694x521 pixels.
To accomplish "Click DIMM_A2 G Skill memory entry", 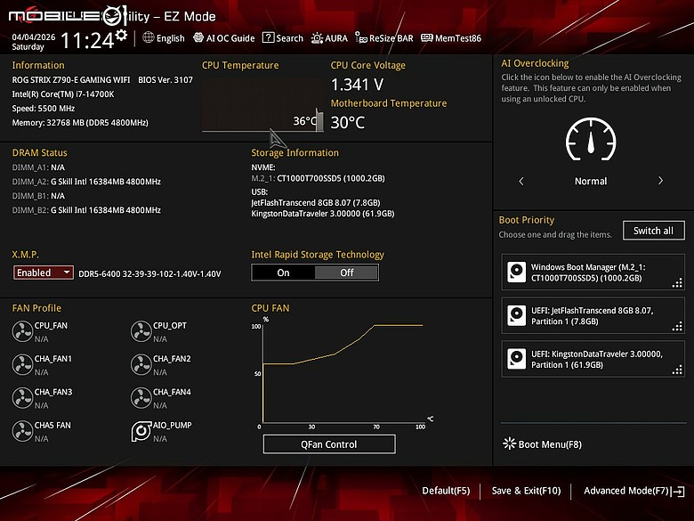I will point(86,181).
